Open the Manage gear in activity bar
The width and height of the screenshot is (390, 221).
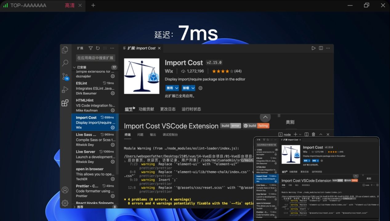[65, 203]
